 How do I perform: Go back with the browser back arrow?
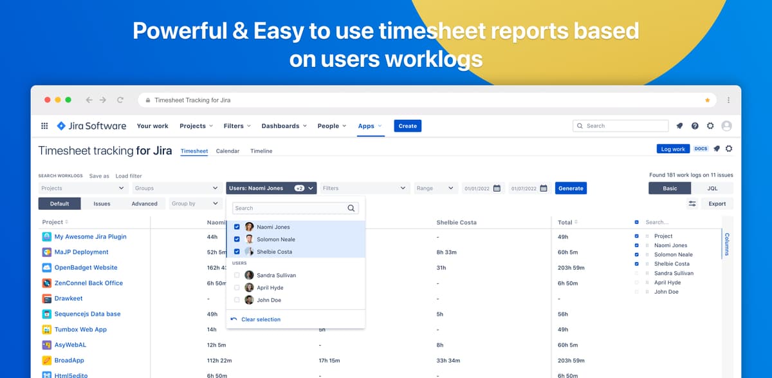[x=89, y=100]
